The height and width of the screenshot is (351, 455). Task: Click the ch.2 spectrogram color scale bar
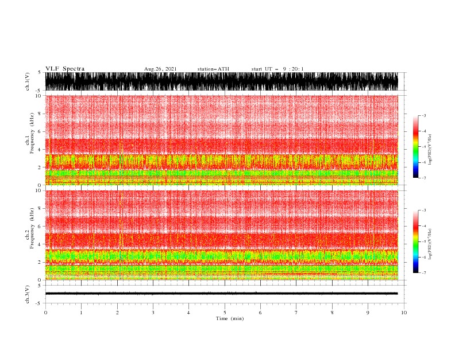pyautogui.click(x=416, y=241)
